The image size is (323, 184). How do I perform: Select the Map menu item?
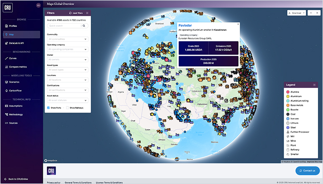pyautogui.click(x=22, y=35)
